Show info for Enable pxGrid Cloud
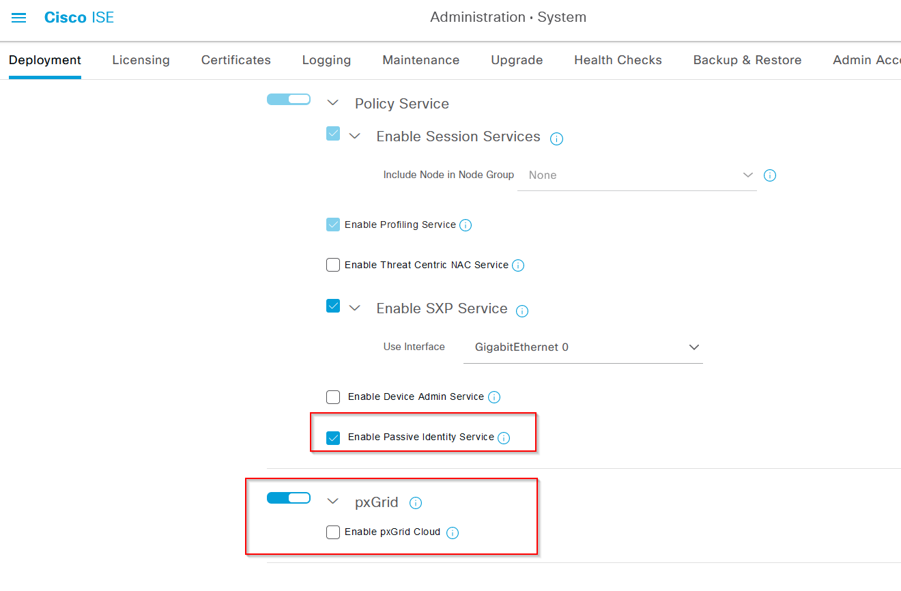Viewport: 901px width, 591px height. coord(453,533)
